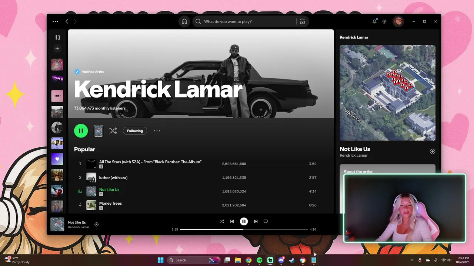
Task: Click the playing equalizer icon beside Not Like Us
Action: 80,191
